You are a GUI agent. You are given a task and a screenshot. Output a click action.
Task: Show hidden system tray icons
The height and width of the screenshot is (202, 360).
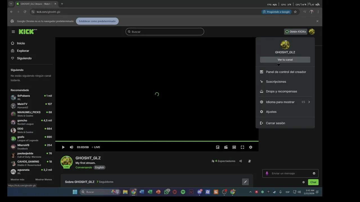pyautogui.click(x=250, y=192)
